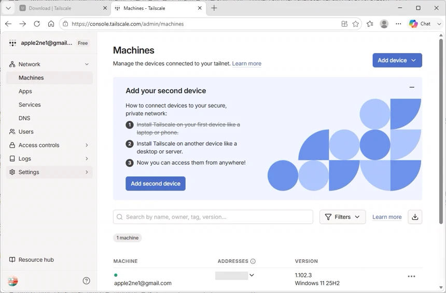Open Learn more link beside Filters
The image size is (446, 293).
point(387,217)
